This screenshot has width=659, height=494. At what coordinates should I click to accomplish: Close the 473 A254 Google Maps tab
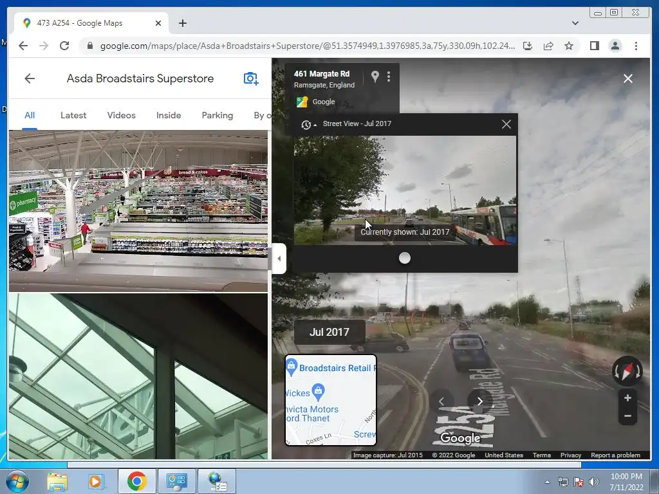tap(158, 23)
